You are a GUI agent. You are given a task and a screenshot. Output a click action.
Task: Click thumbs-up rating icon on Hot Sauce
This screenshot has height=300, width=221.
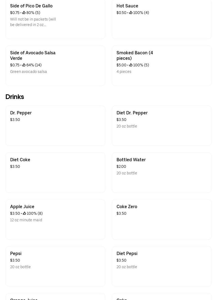pyautogui.click(x=131, y=13)
